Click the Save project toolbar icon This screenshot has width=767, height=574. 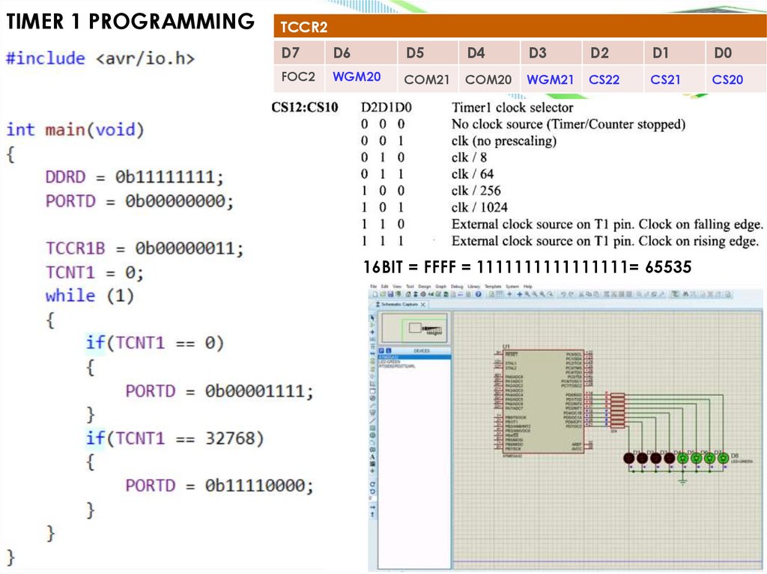click(390, 295)
